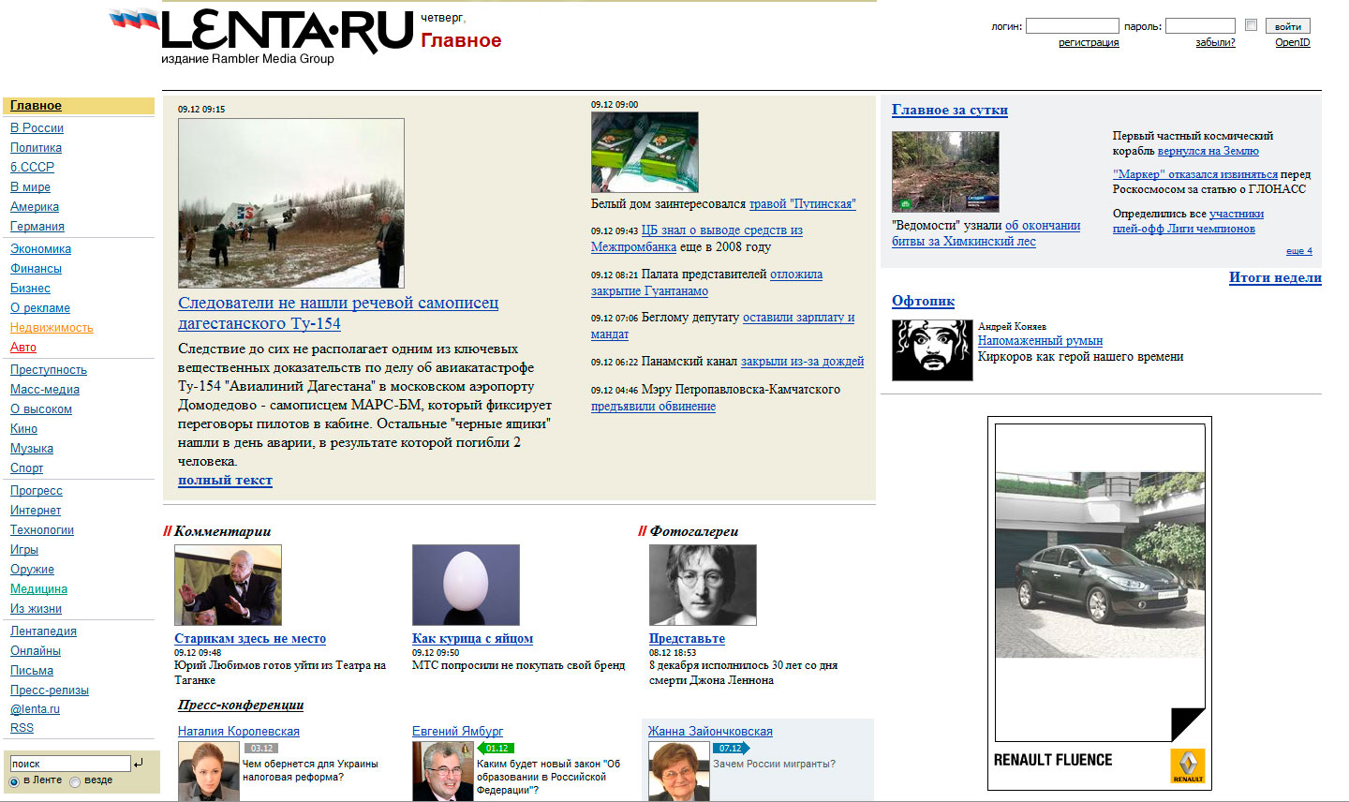Open the "Главное" sidebar section

point(36,106)
